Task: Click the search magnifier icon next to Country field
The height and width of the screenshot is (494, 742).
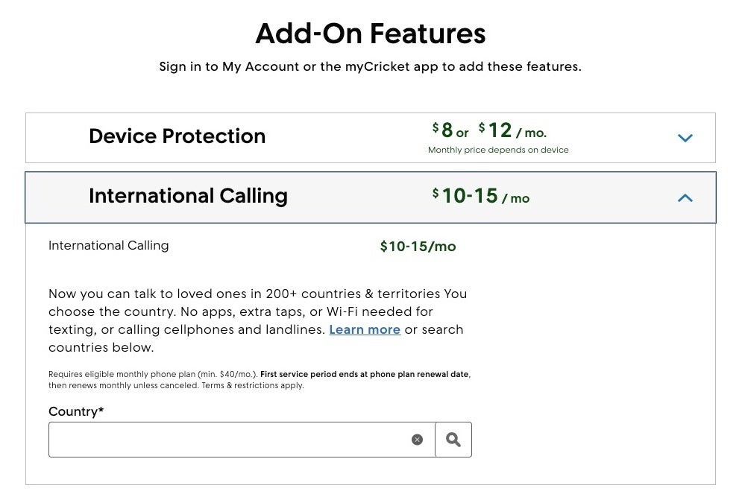Action: (x=453, y=439)
